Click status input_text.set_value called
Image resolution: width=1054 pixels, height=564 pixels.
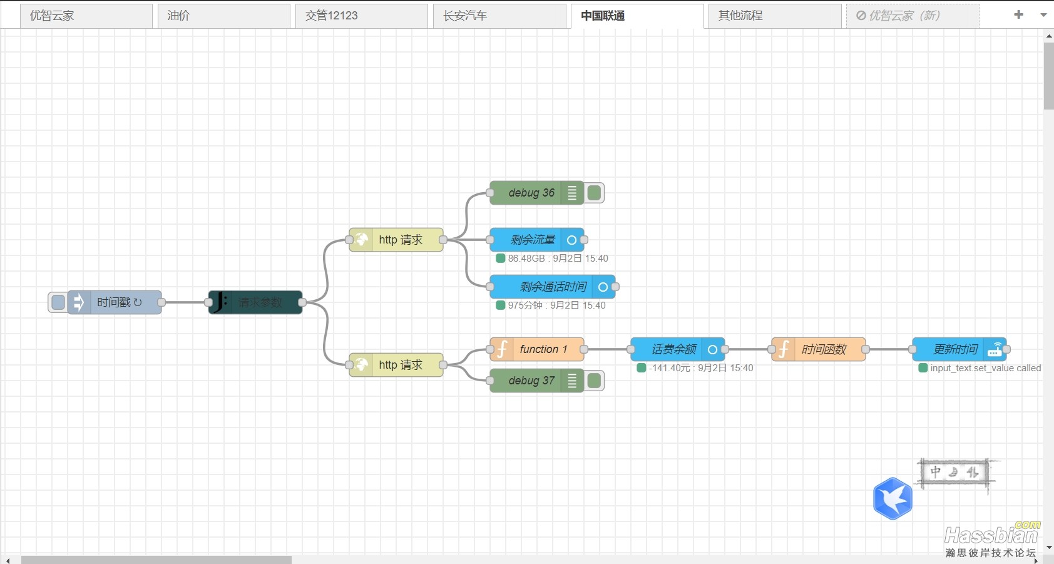[x=985, y=368]
